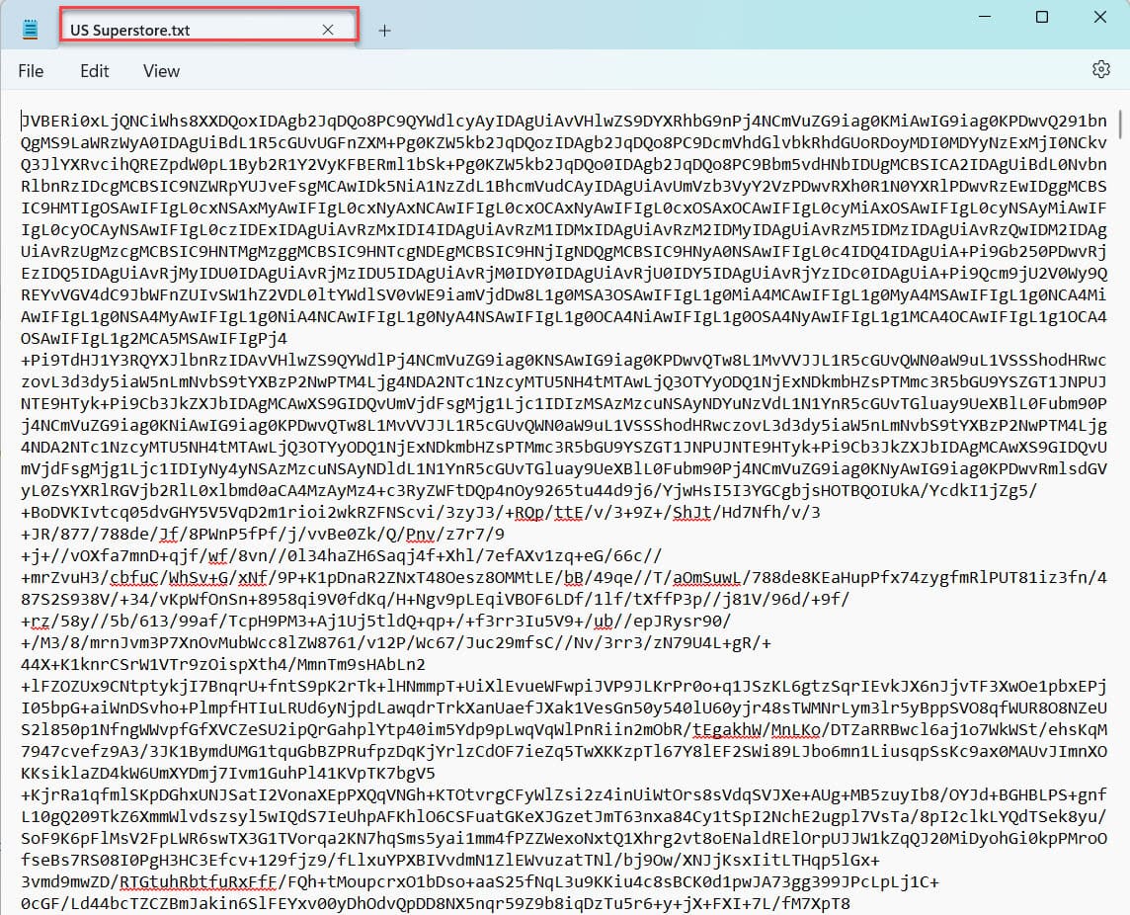Image resolution: width=1130 pixels, height=915 pixels.
Task: Minimize the Notepad window
Action: pyautogui.click(x=984, y=17)
